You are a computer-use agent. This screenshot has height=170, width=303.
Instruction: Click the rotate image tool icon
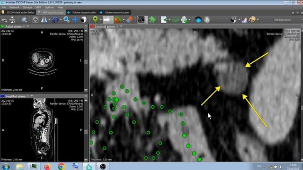36,20
